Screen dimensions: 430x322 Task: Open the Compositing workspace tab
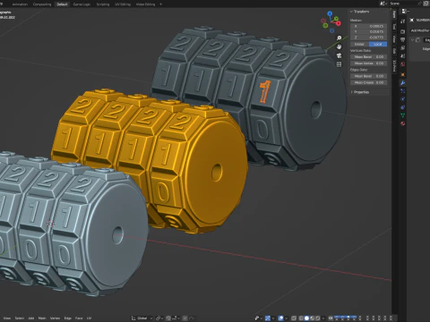point(42,4)
